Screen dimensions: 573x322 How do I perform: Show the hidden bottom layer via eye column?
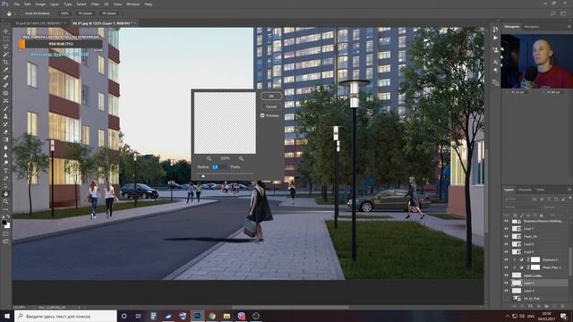[x=506, y=298]
